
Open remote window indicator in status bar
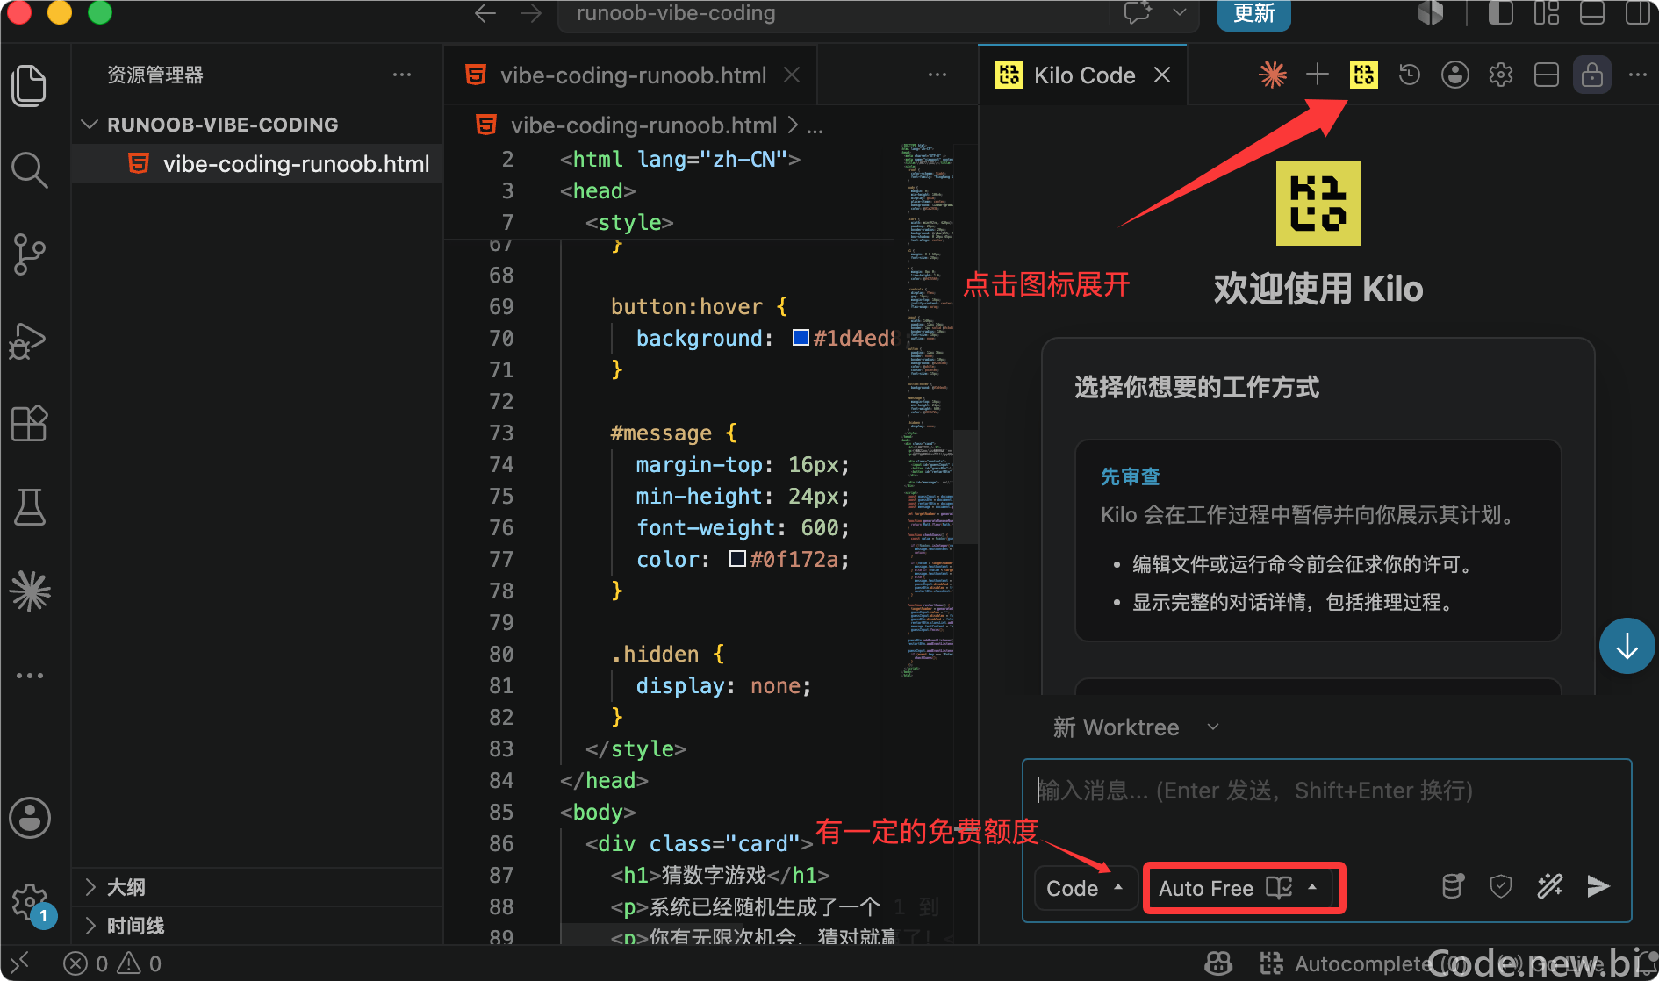click(19, 963)
